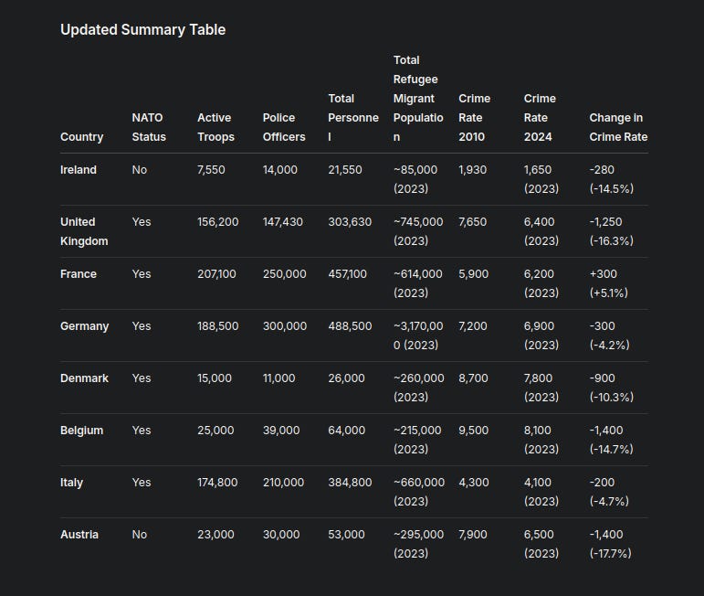
Task: Click France active troops value 207,100
Action: click(216, 274)
